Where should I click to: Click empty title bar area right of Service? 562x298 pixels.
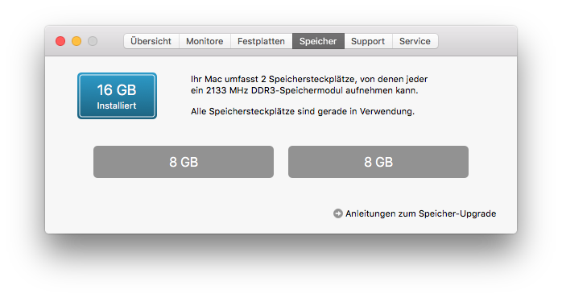tap(477, 41)
